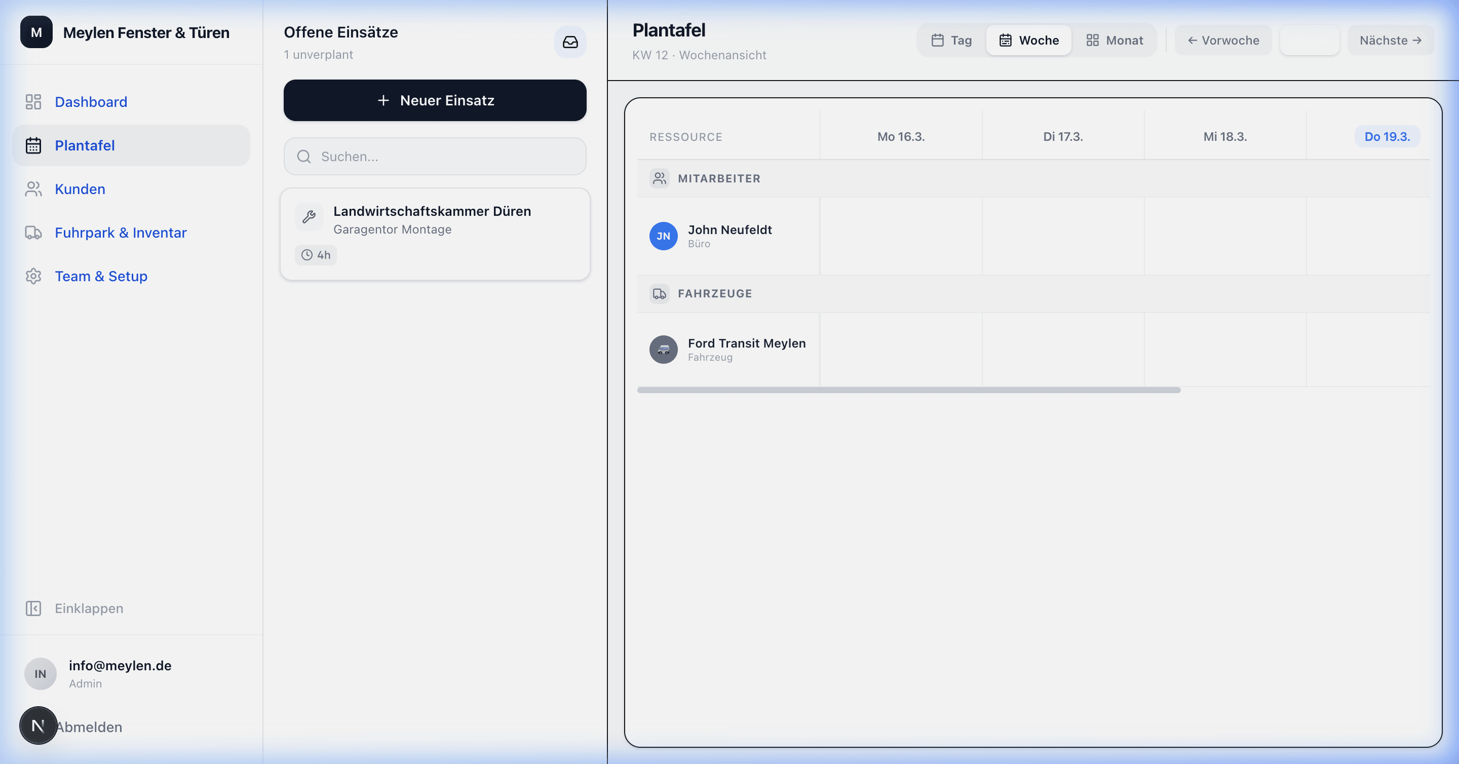
Task: Focus the Suchen search field
Action: 435,157
